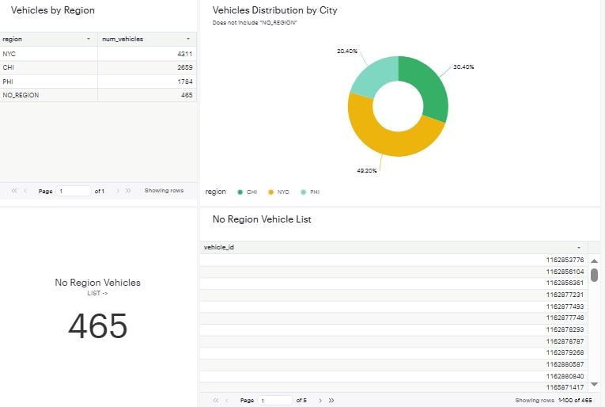Select vehicle id 1162877493
605x407 pixels.
coord(565,306)
